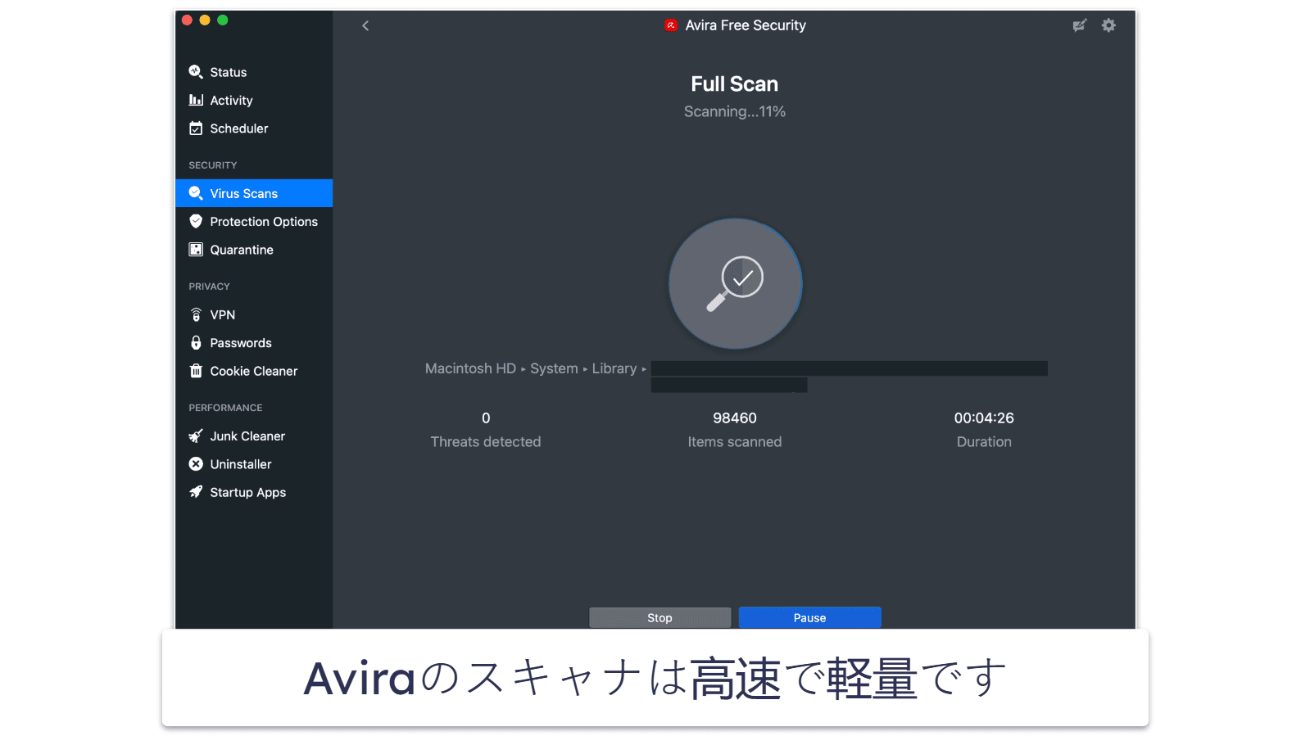Click the Protection Options shield icon
Viewport: 1310px width, 736px height.
click(x=196, y=221)
